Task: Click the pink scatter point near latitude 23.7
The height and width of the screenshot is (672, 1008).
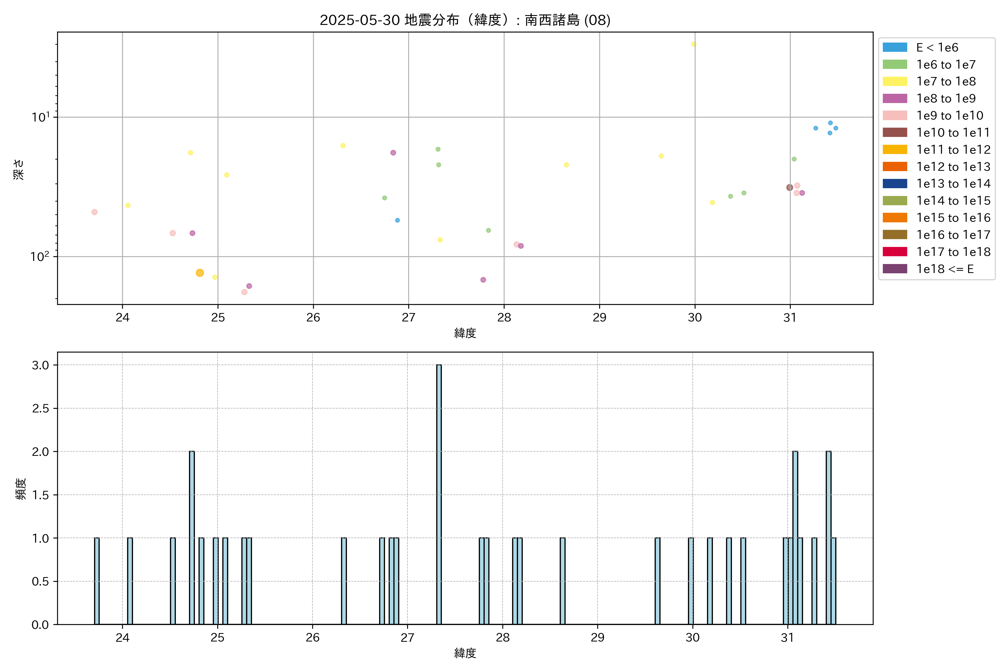Action: tap(94, 212)
